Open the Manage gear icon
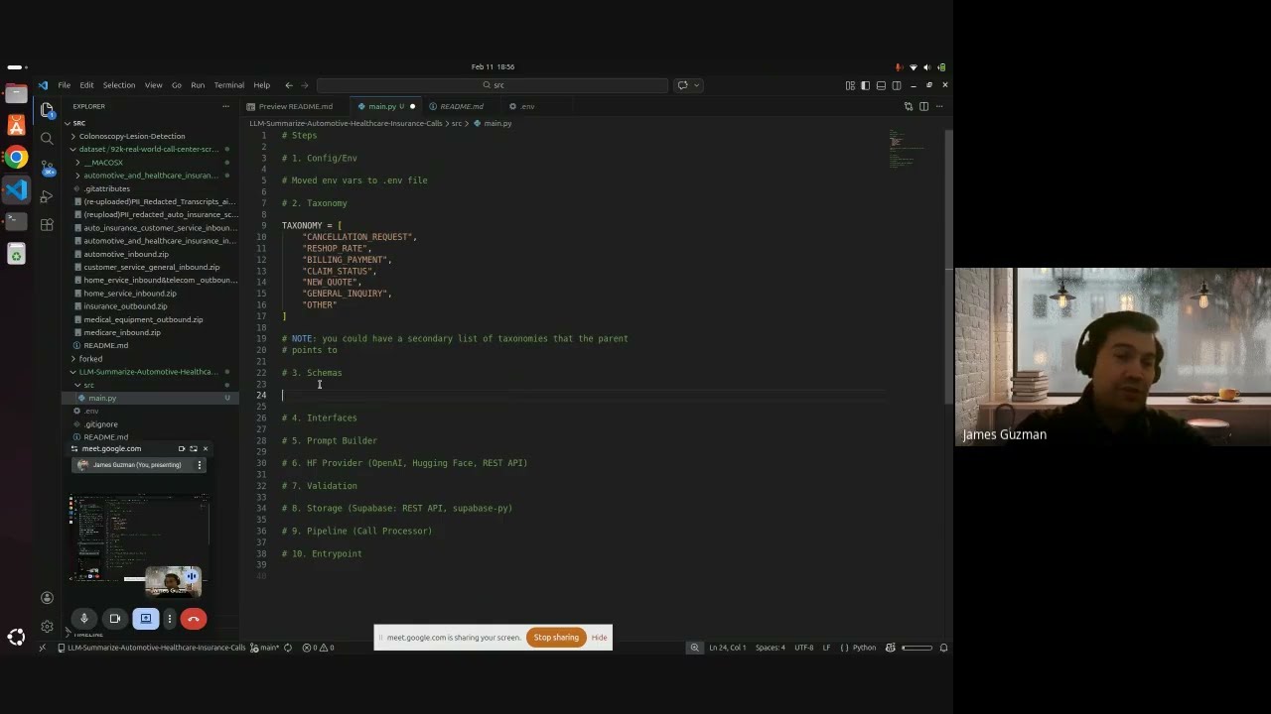Viewport: 1271px width, 714px height. (x=47, y=627)
